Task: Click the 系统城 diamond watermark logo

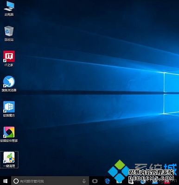Action: pyautogui.click(x=119, y=170)
